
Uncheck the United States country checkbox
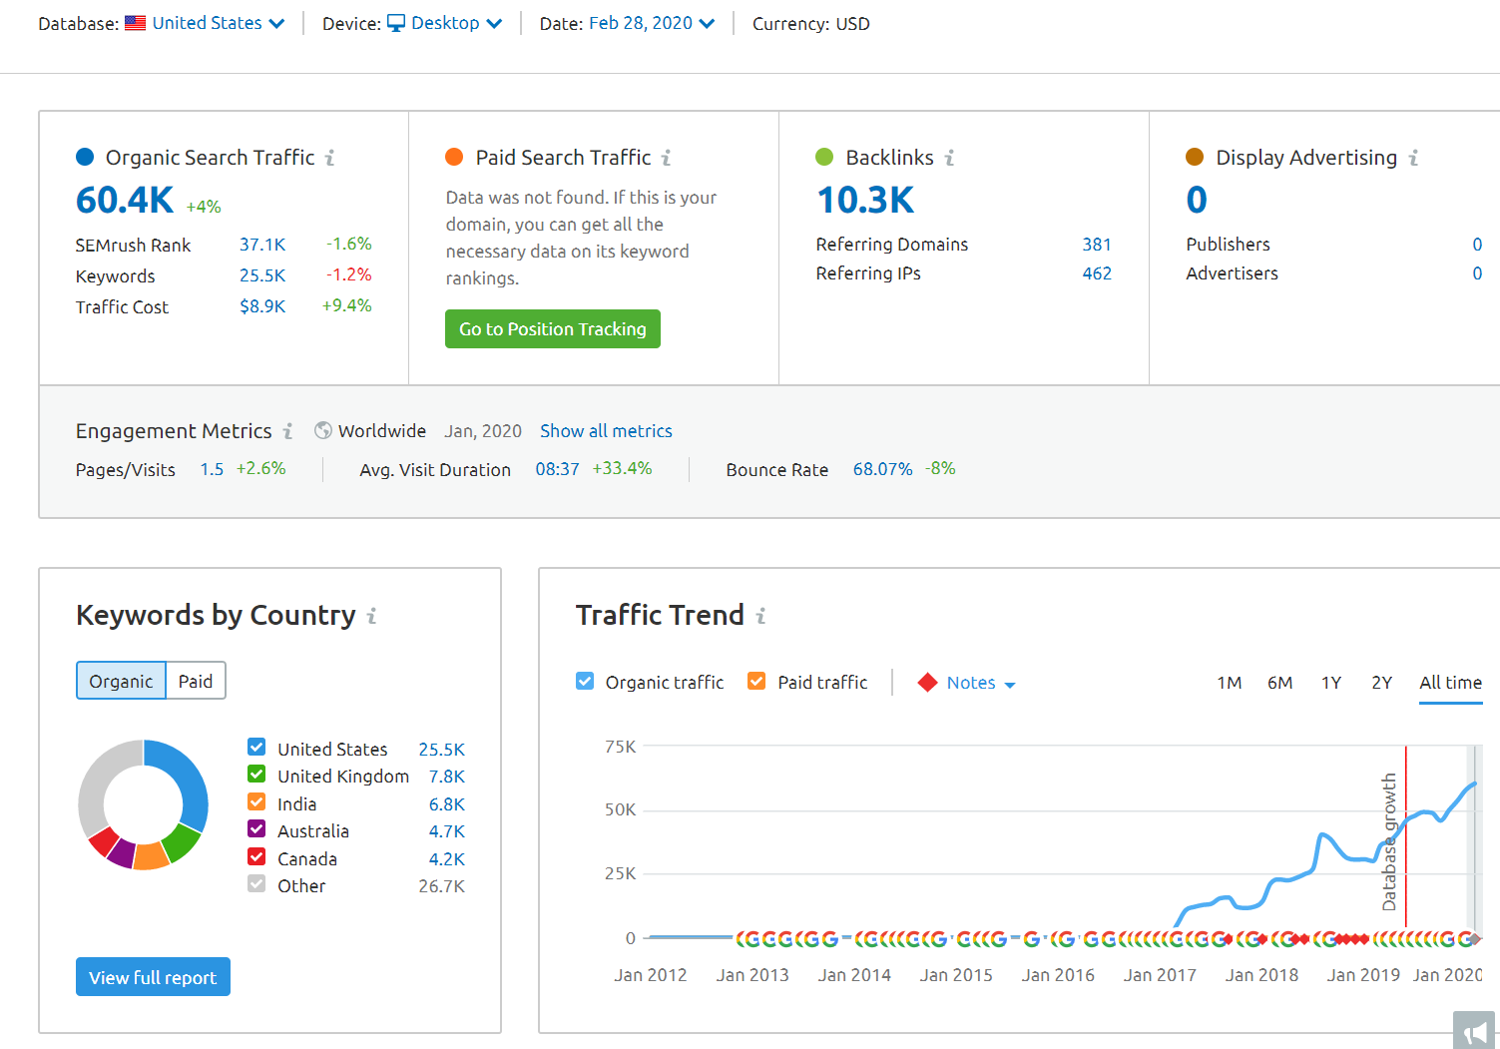[256, 747]
